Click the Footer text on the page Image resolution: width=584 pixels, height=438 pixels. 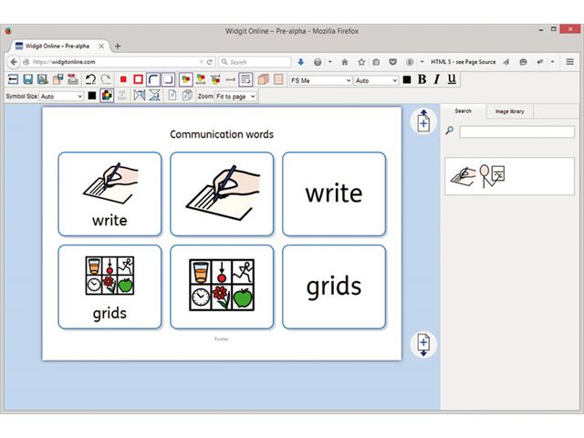point(222,339)
